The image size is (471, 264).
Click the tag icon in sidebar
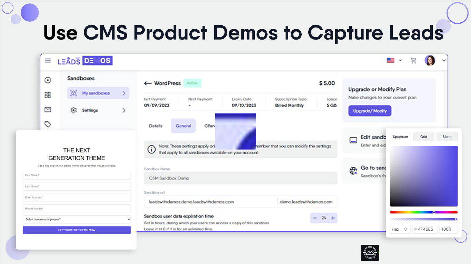pyautogui.click(x=48, y=124)
